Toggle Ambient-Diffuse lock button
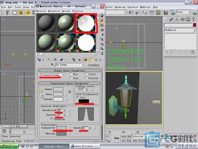 [x=69, y=92]
